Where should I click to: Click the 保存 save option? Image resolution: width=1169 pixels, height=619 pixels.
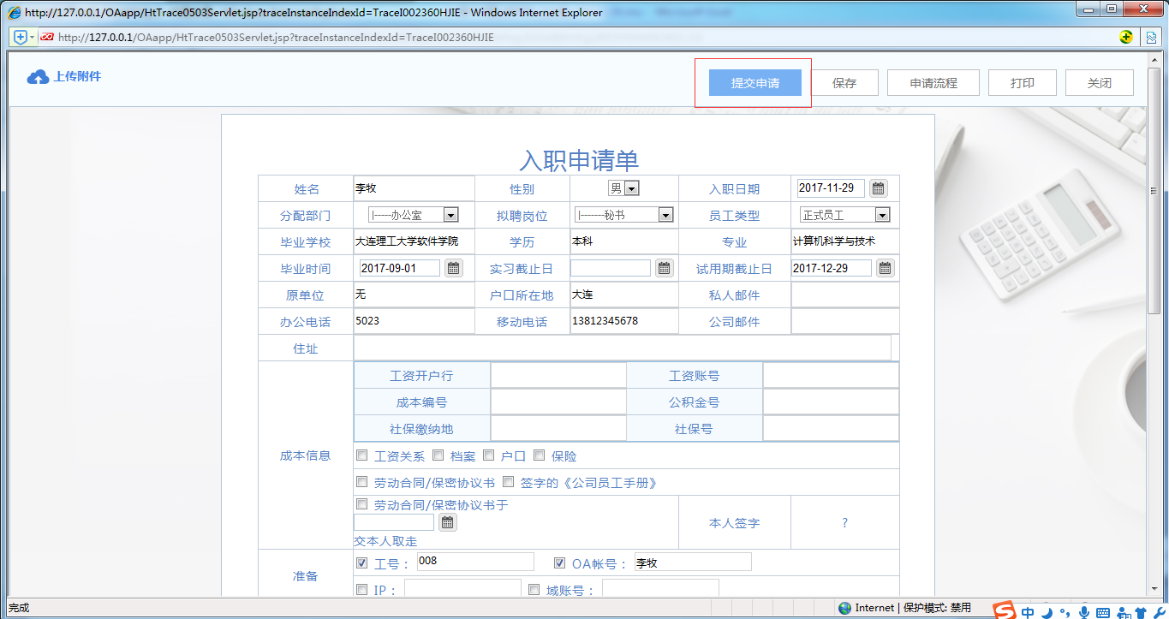[845, 82]
